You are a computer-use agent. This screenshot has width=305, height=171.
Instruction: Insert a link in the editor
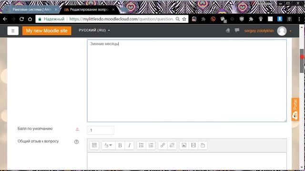pyautogui.click(x=163, y=145)
